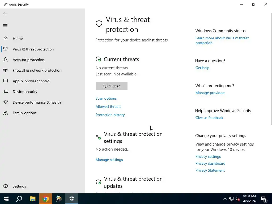Open Learn more about Virus & threat protection
Screen dimensions: 272x204
point(222,40)
